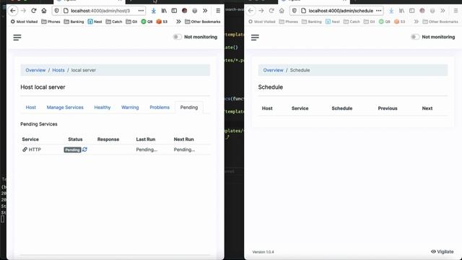
Task: Open Library icon in Schedule browser toolbar
Action: [x=401, y=11]
